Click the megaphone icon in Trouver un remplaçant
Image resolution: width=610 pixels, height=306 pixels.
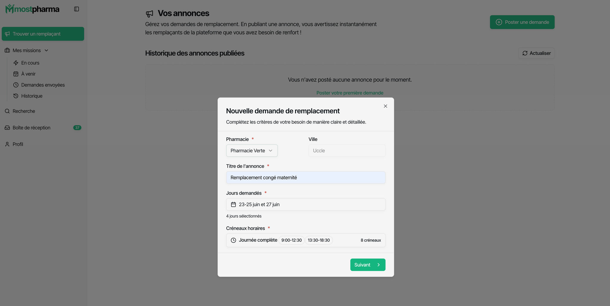(x=7, y=34)
